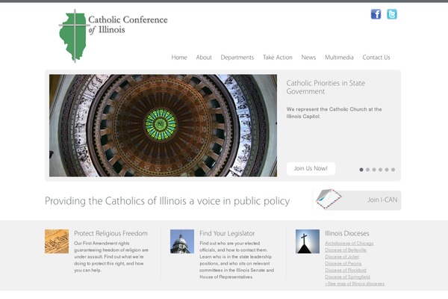The image size is (448, 299).
Task: Open Archdiocese of Chicago link
Action: [349, 243]
